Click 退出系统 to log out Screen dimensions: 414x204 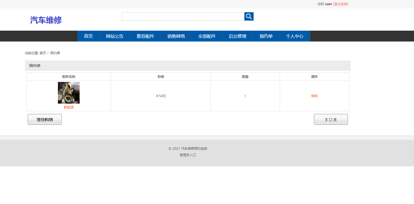340,4
